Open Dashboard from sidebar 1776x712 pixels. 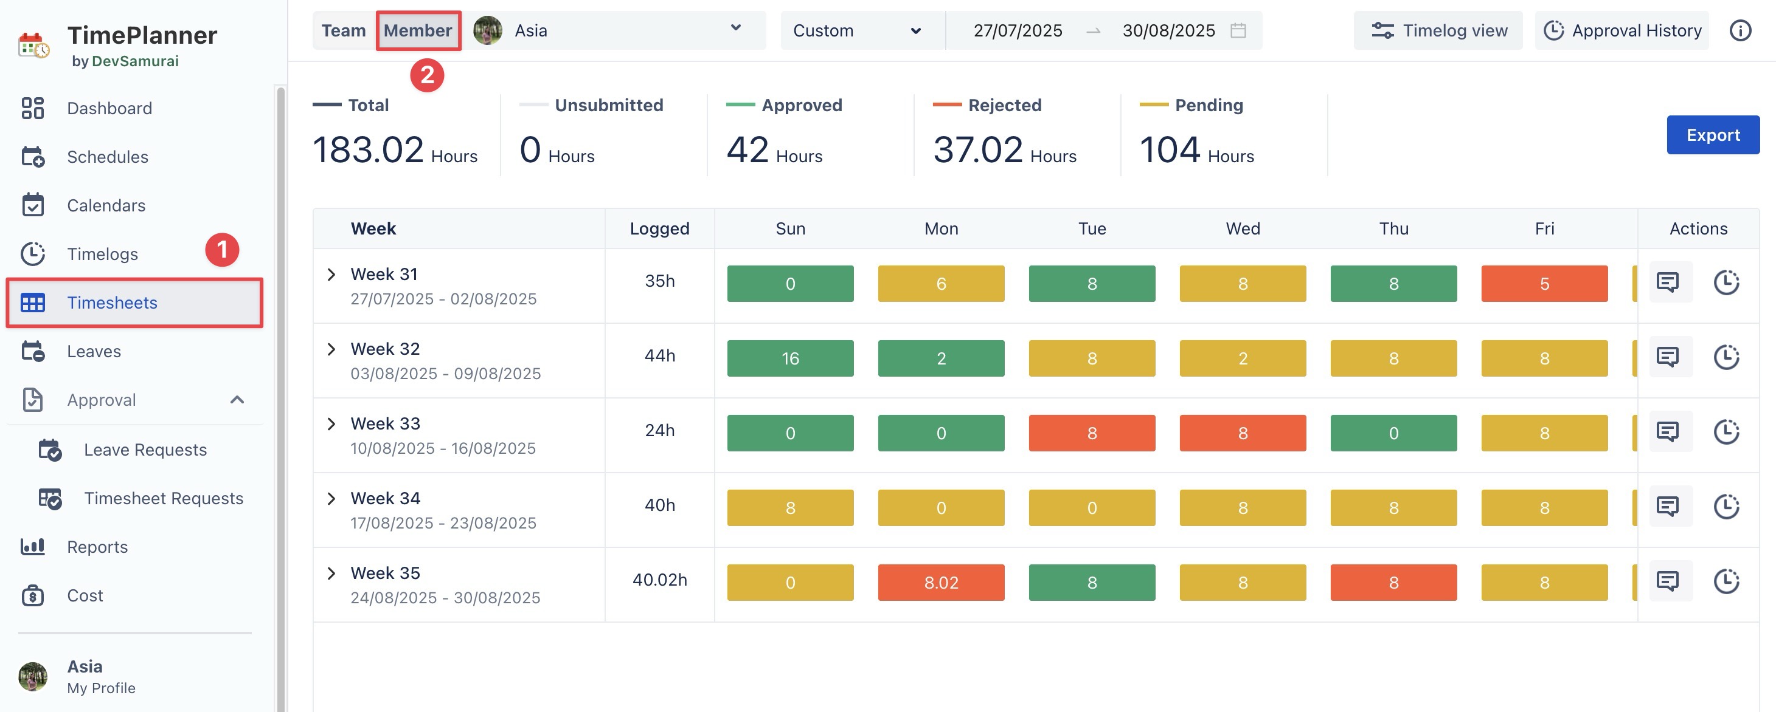click(109, 108)
